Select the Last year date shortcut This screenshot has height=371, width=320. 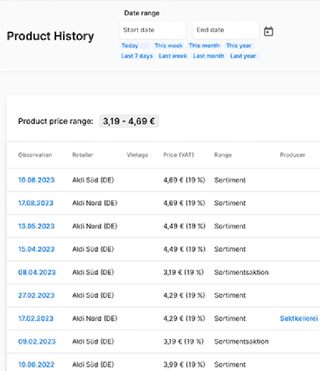(x=243, y=56)
